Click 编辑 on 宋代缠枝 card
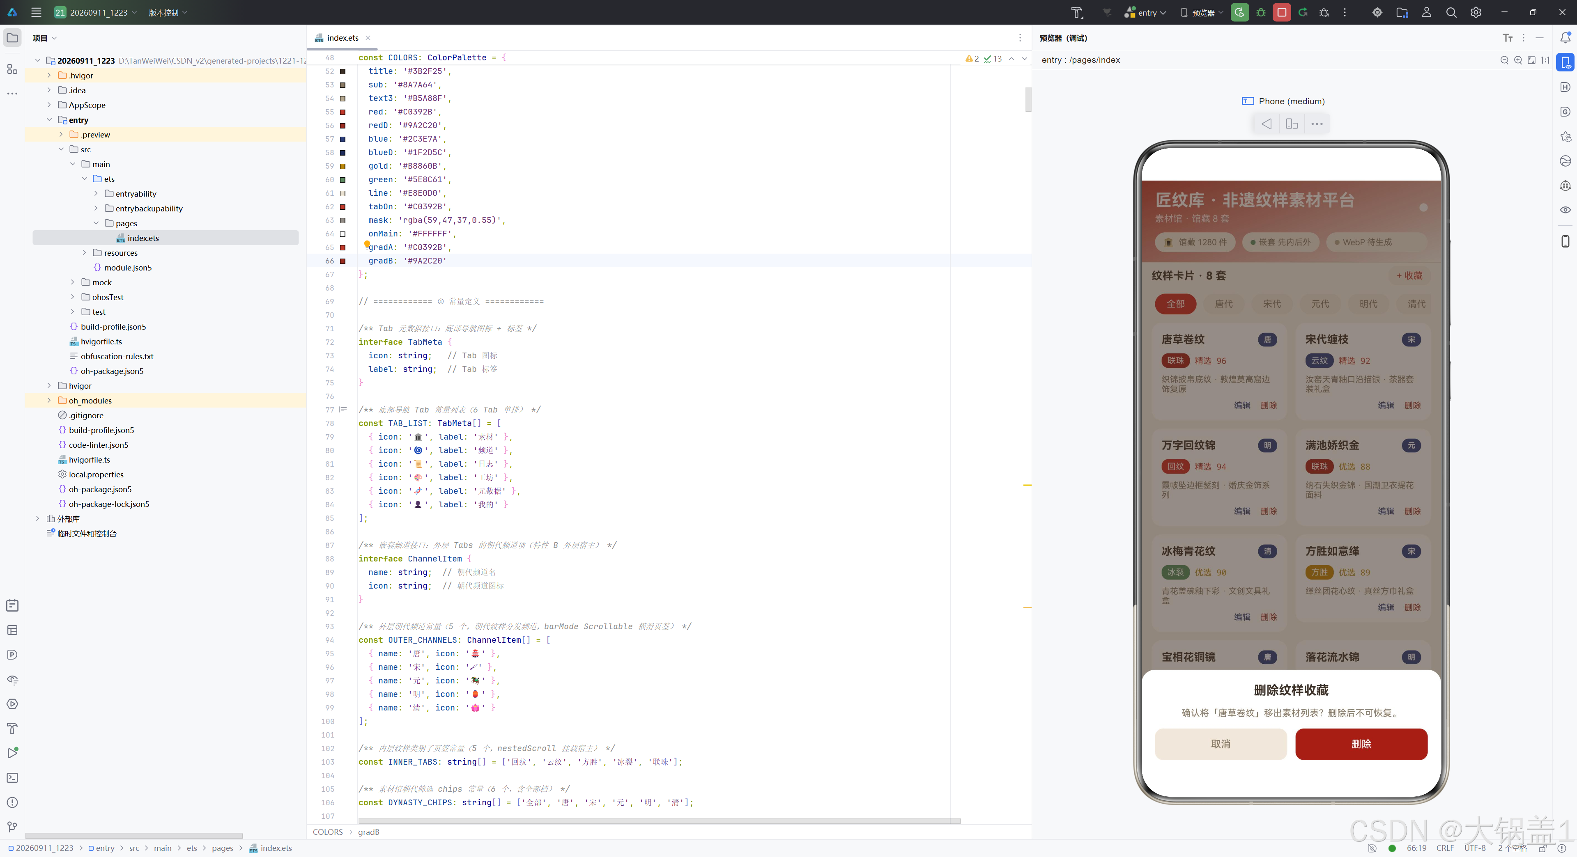The width and height of the screenshot is (1577, 857). 1386,405
